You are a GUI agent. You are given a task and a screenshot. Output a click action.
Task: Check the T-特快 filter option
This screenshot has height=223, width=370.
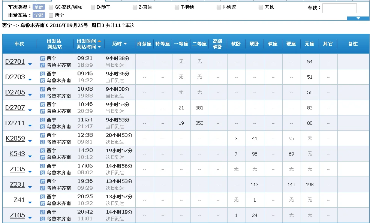[x=177, y=6]
